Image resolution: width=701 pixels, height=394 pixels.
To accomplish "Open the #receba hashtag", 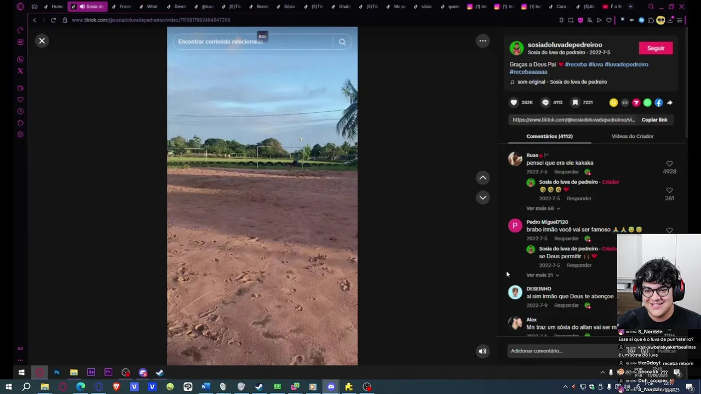I will [x=576, y=65].
